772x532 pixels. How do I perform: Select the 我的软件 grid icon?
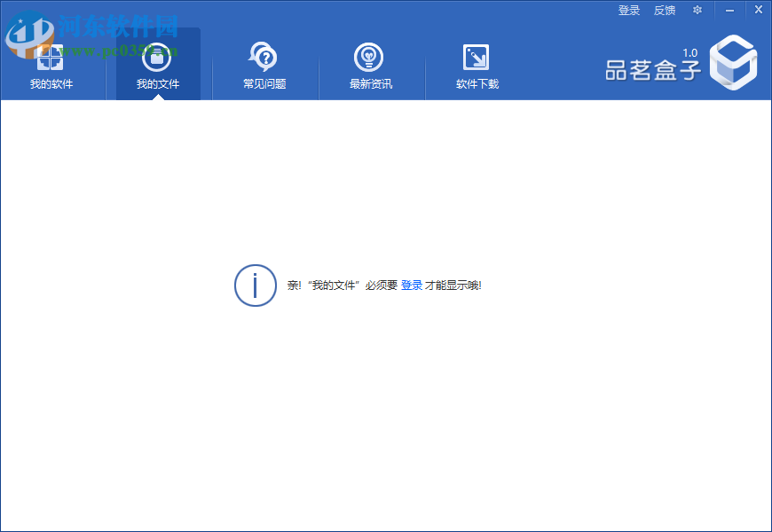click(51, 58)
